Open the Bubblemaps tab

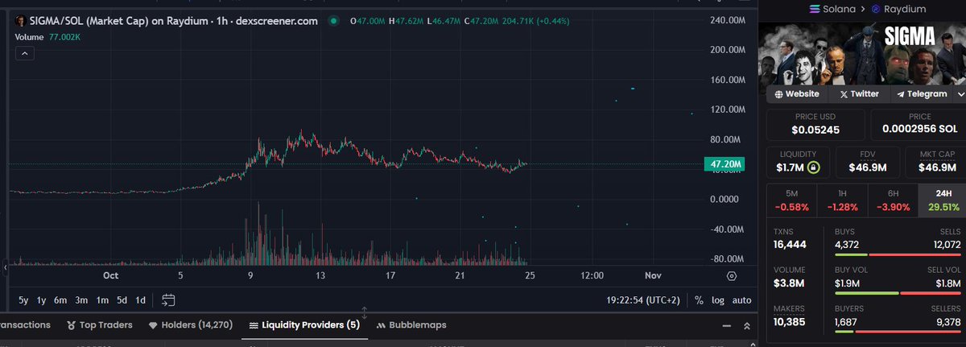pyautogui.click(x=411, y=325)
